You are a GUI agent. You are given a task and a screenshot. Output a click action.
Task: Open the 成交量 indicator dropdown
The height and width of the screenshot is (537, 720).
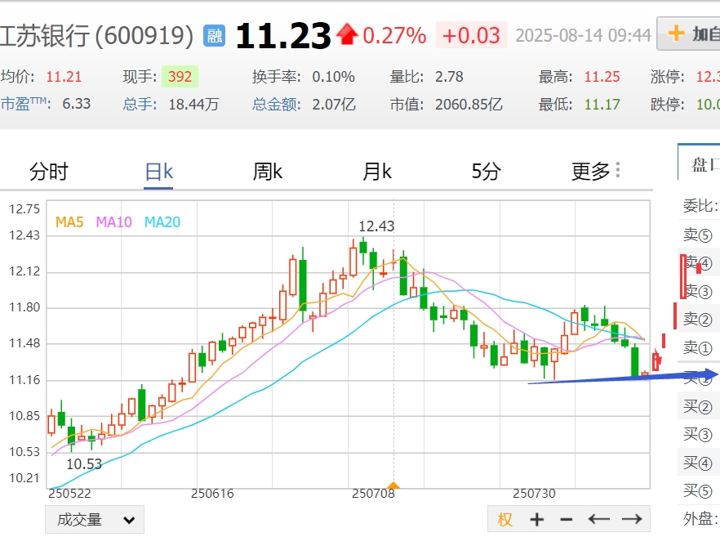(x=95, y=520)
